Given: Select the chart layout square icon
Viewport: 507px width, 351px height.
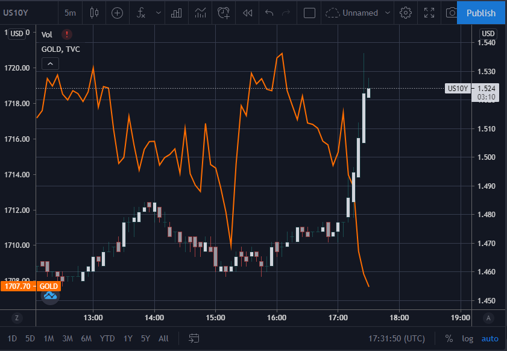Looking at the screenshot, I should pyautogui.click(x=309, y=13).
